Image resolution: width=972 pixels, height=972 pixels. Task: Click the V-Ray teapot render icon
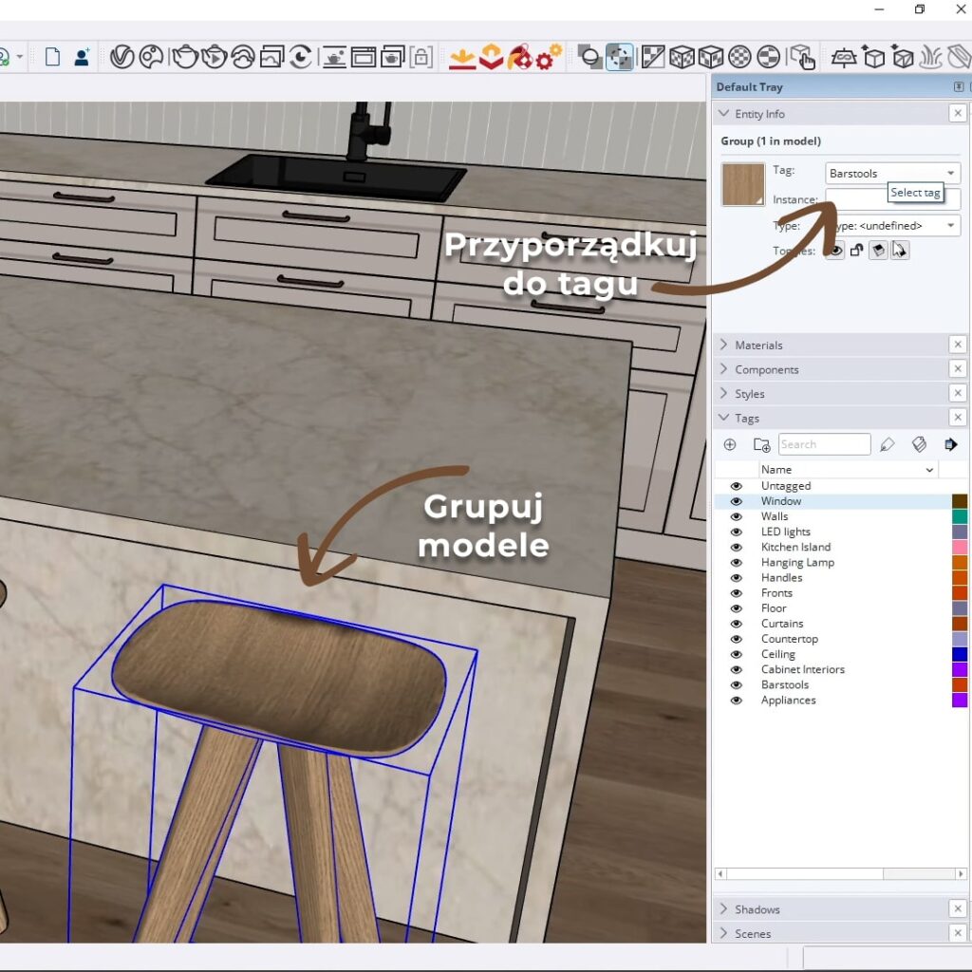coord(184,57)
